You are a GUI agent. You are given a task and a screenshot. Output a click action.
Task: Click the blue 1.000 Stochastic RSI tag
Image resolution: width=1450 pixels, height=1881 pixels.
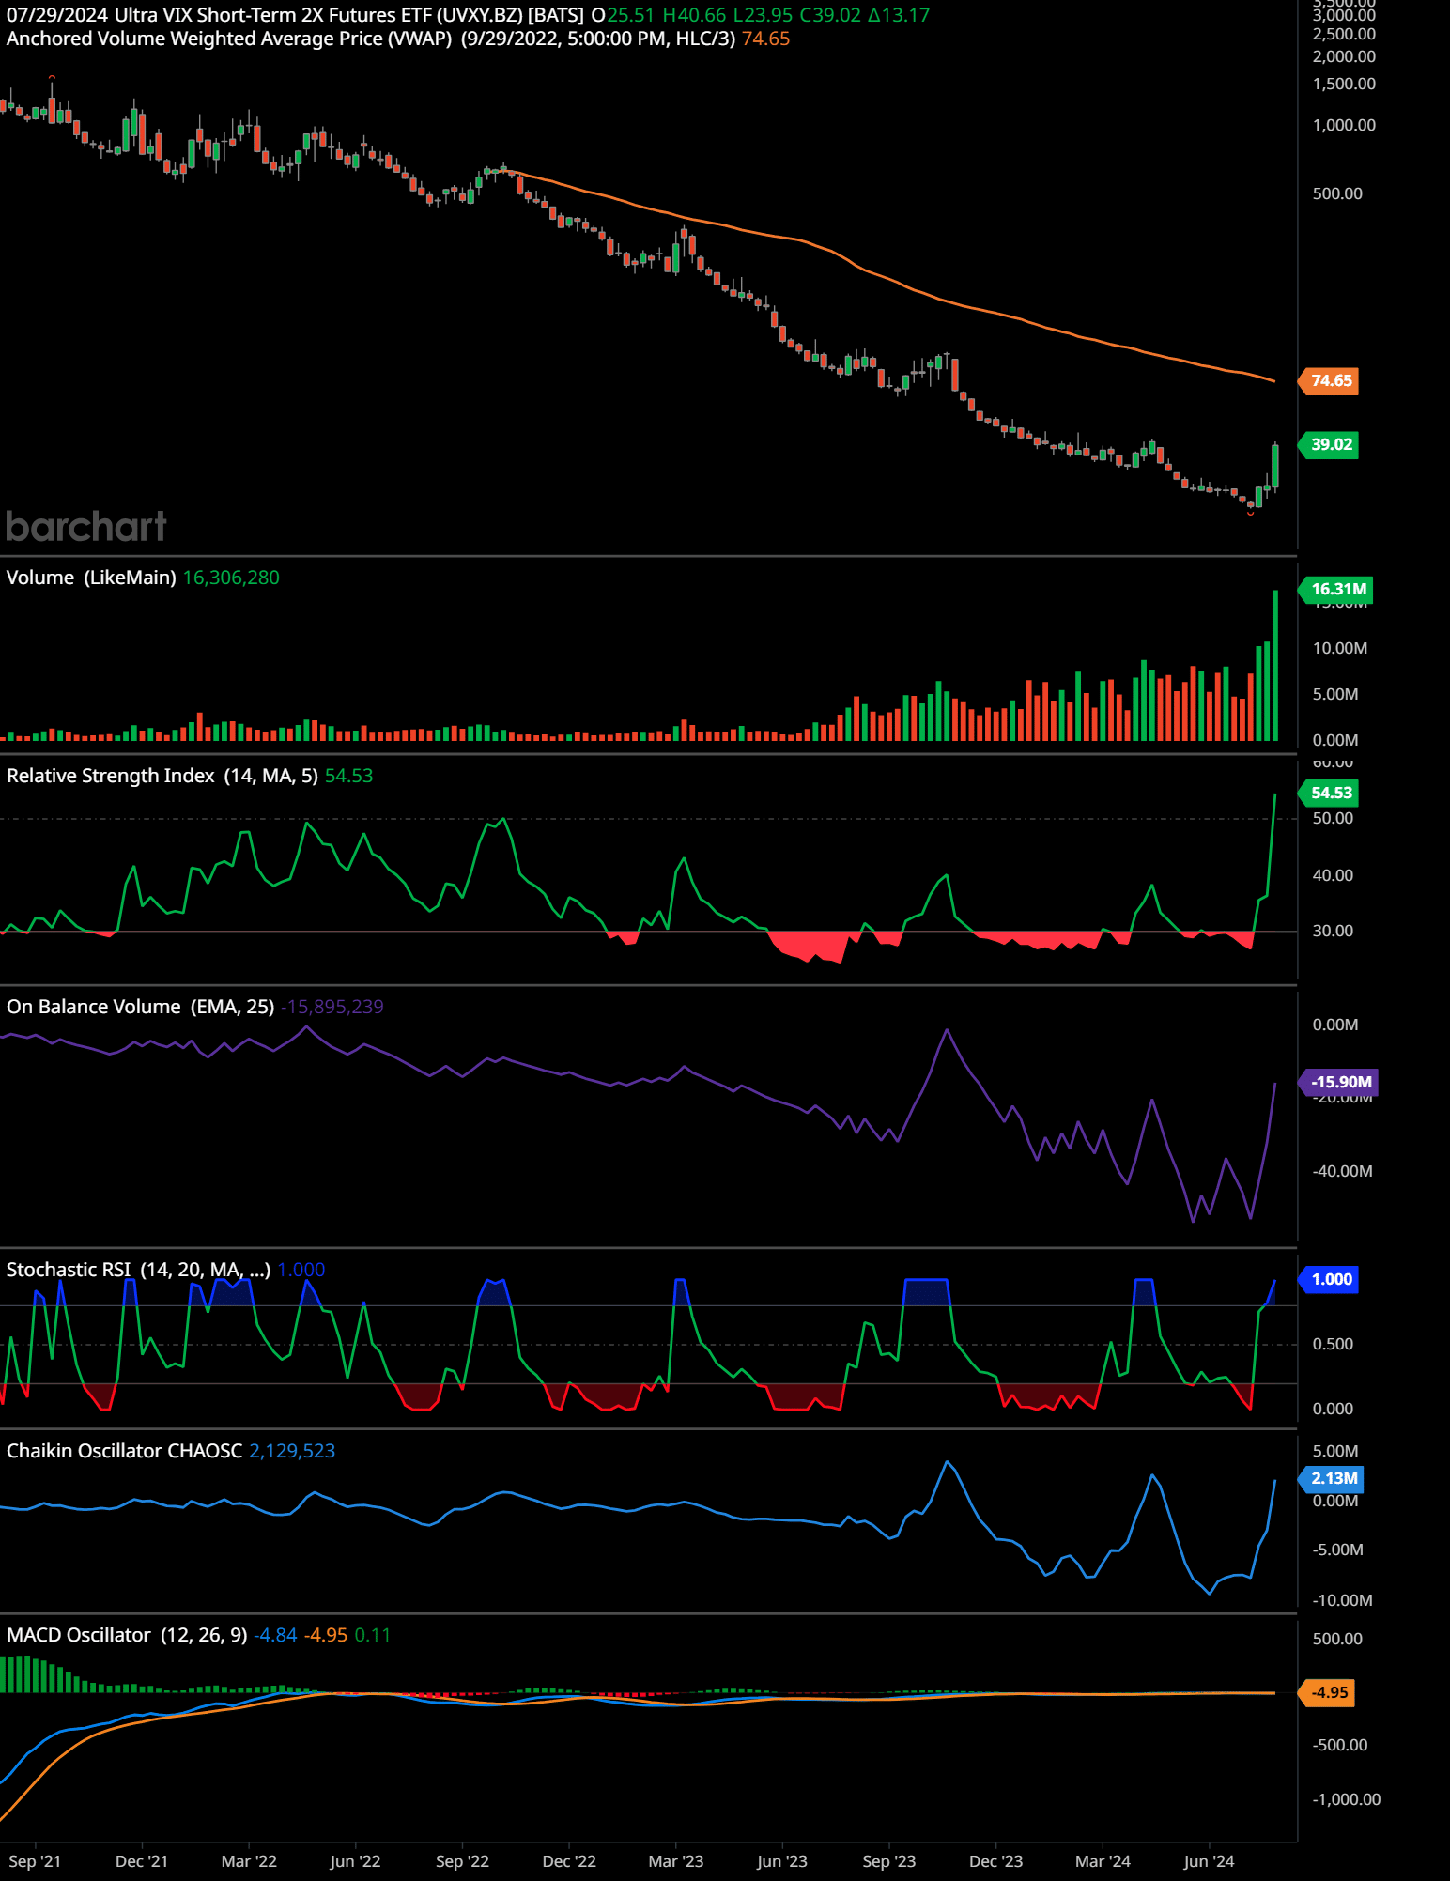click(1329, 1280)
